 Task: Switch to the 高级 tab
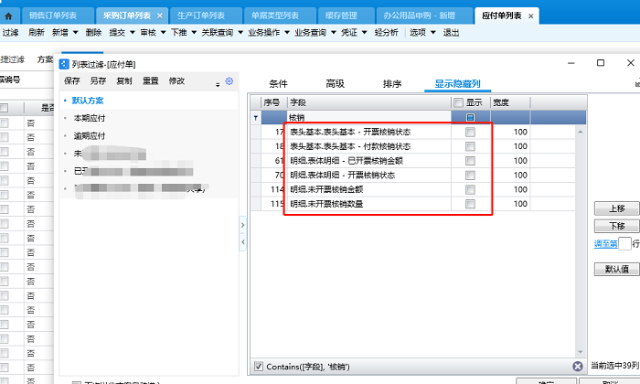click(335, 83)
